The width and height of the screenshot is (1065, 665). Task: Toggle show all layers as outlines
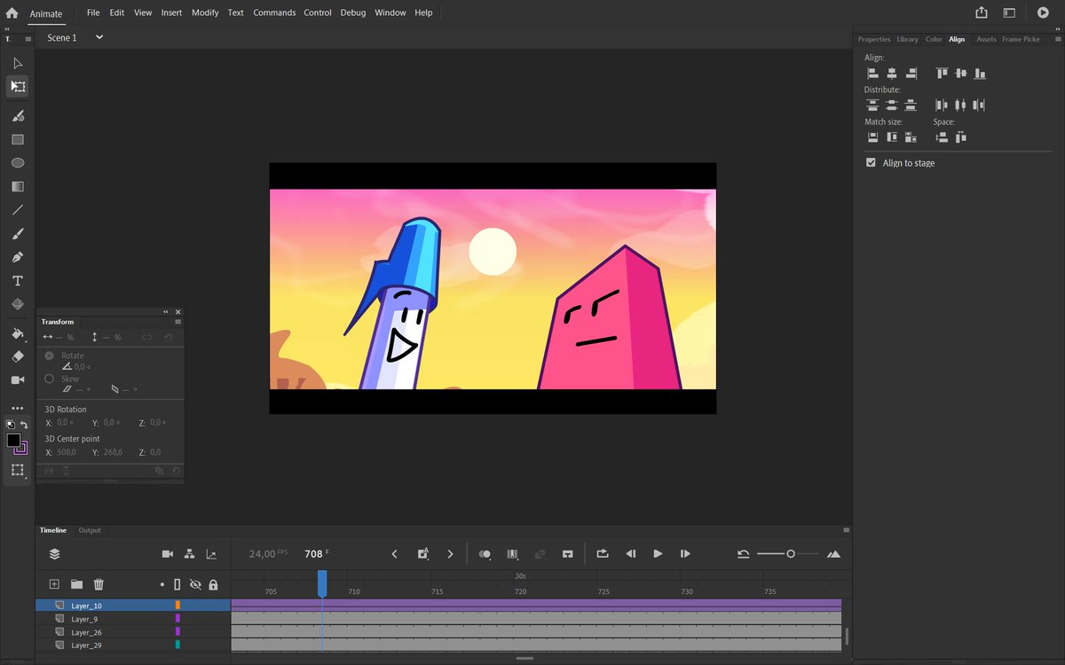click(177, 584)
